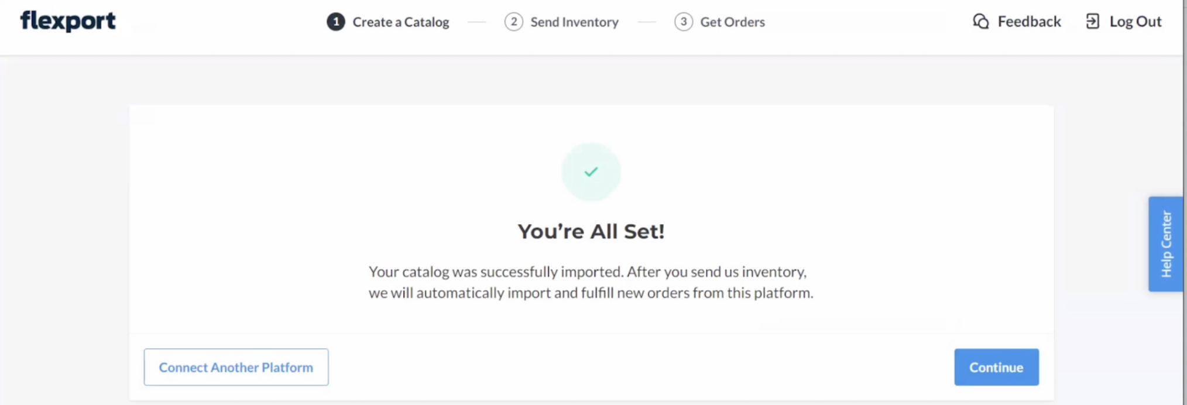Select the step 3 number circle

pos(683,22)
